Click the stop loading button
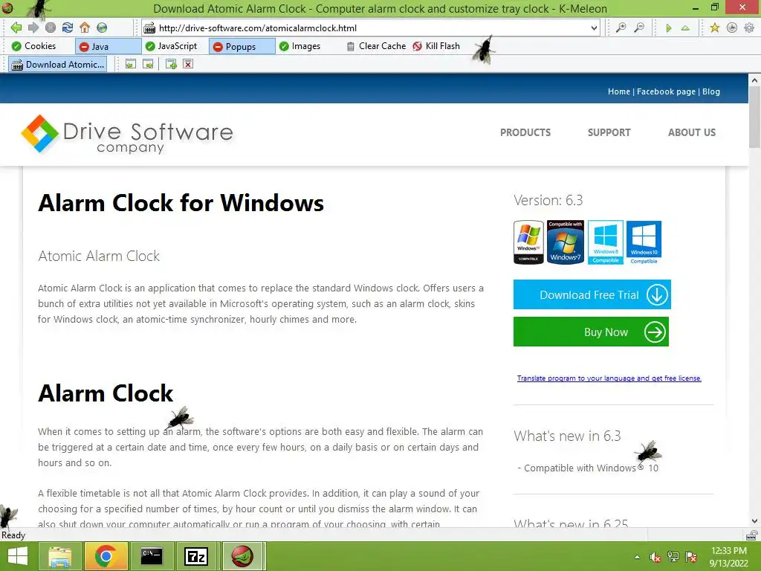Viewport: 761px width, 571px height. (51, 28)
